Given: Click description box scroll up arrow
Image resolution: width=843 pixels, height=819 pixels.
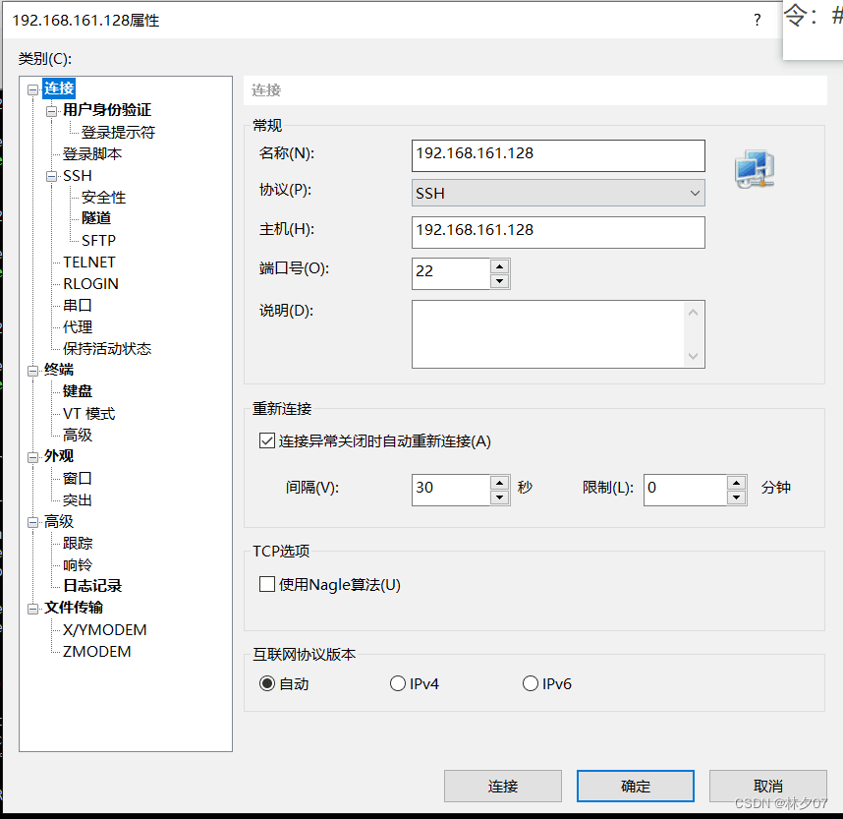Looking at the screenshot, I should click(693, 313).
